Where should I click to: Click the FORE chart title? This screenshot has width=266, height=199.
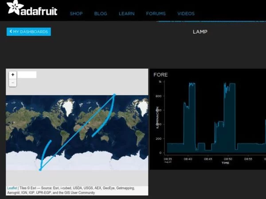pyautogui.click(x=160, y=75)
